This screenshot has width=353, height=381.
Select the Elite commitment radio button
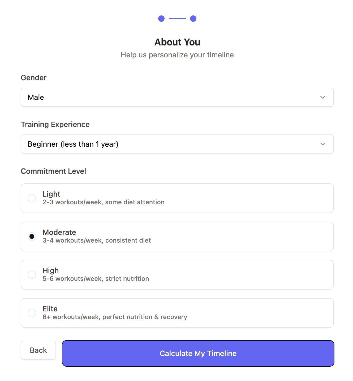[32, 313]
